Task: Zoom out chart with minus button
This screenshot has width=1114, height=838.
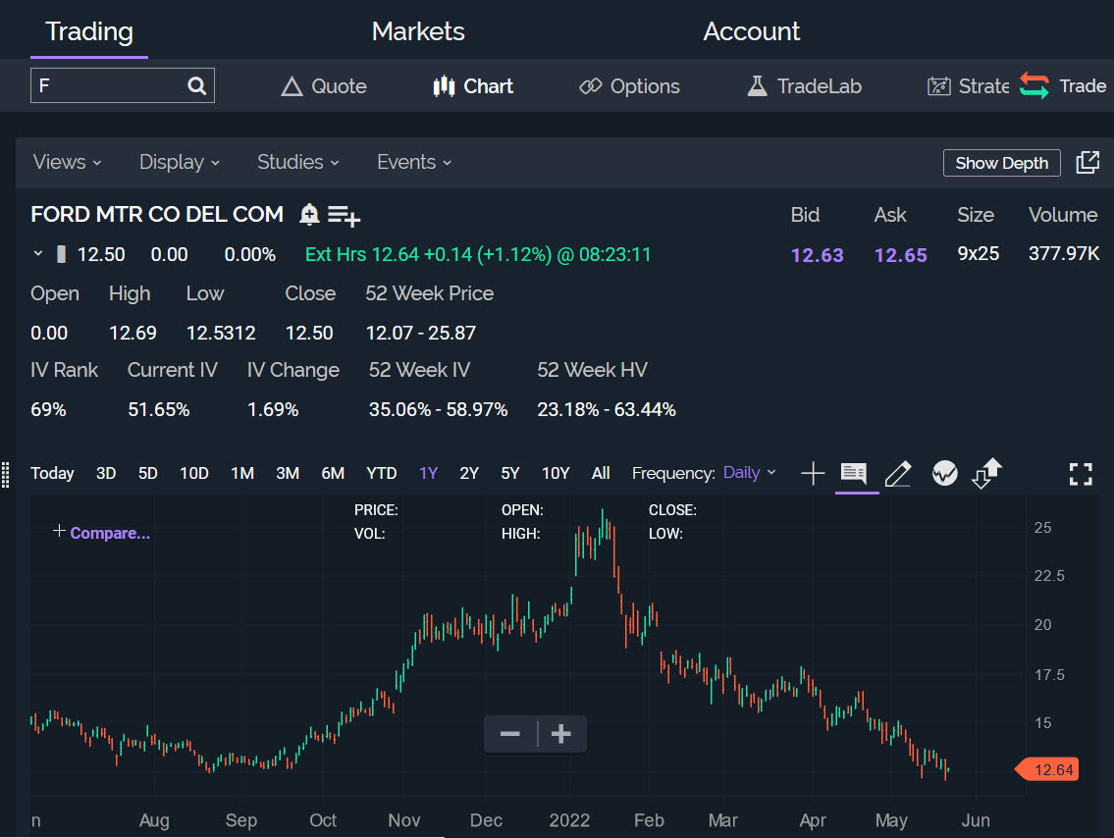Action: [x=510, y=734]
